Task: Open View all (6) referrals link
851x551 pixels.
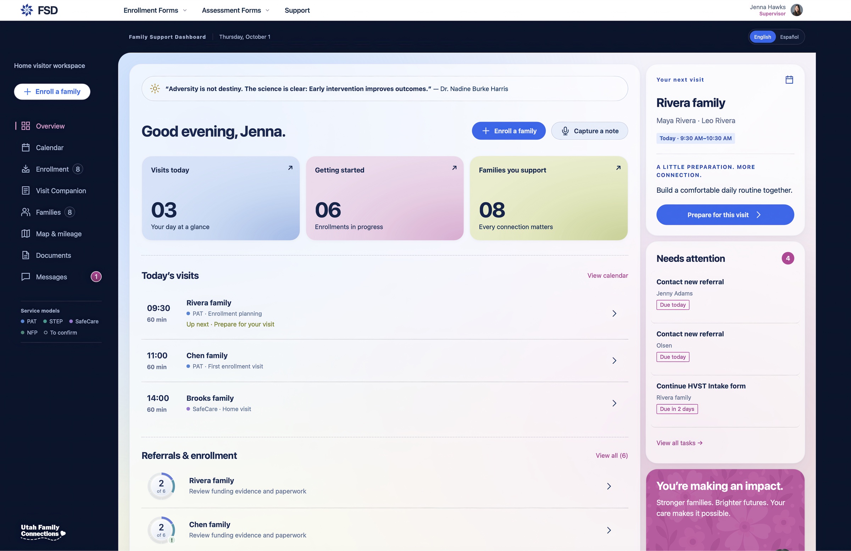Action: [x=611, y=455]
